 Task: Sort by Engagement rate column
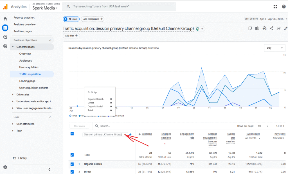tap(187, 136)
